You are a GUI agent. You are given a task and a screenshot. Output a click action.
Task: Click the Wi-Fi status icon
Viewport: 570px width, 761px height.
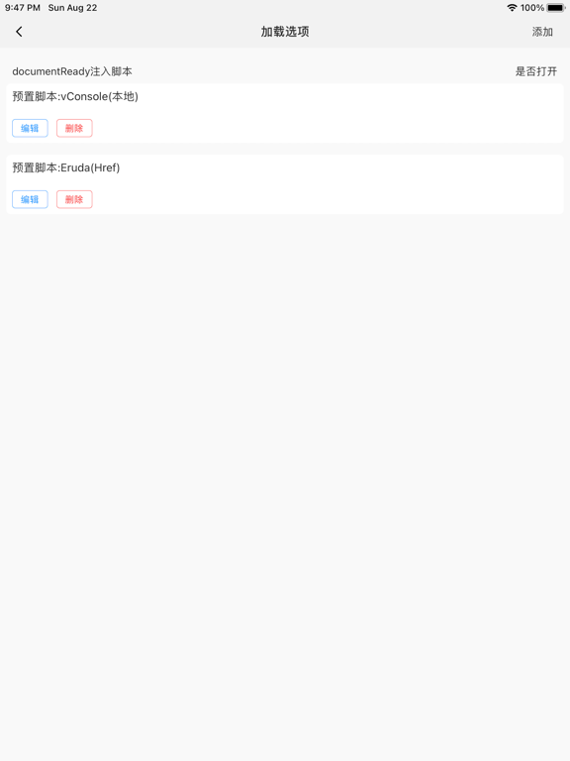(x=512, y=8)
